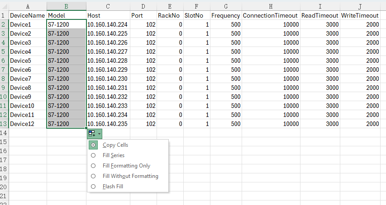Screen dimensions: 386x205
Task: Select column A header
Action: coord(28,6)
